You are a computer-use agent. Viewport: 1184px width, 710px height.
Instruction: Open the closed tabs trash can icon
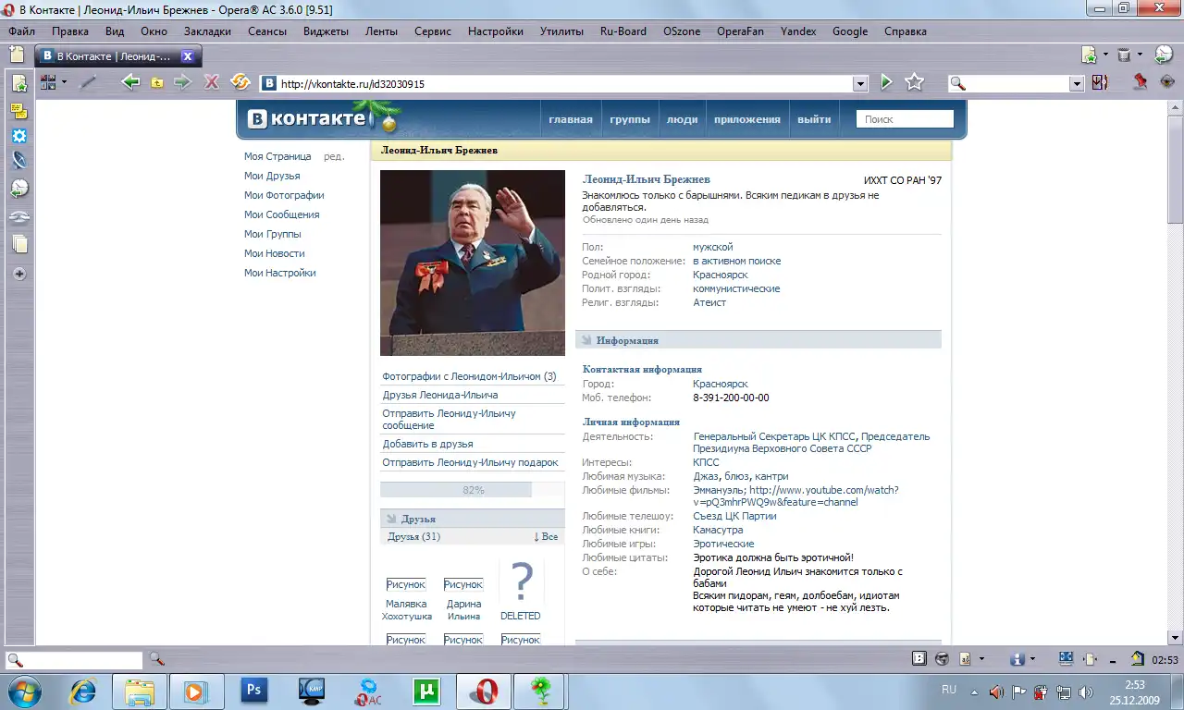pos(1123,55)
